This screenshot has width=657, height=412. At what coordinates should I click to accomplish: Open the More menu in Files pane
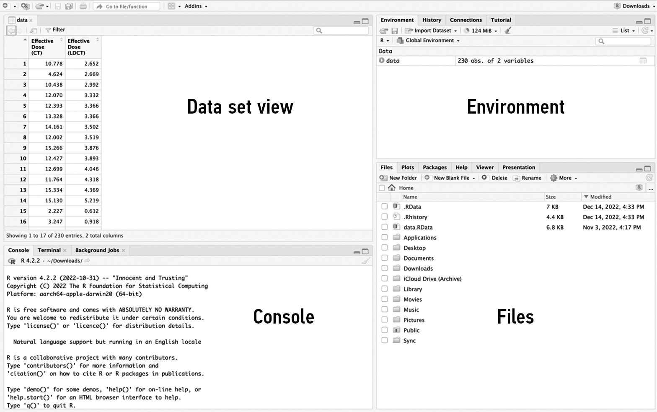click(x=564, y=178)
